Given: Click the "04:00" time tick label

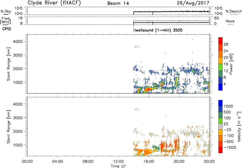Looking at the screenshot, I should pos(57,162).
